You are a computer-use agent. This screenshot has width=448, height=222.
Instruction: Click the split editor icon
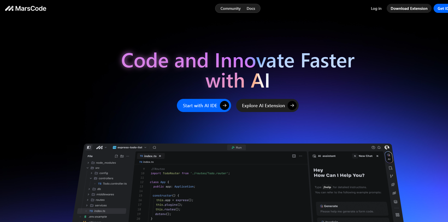294,156
